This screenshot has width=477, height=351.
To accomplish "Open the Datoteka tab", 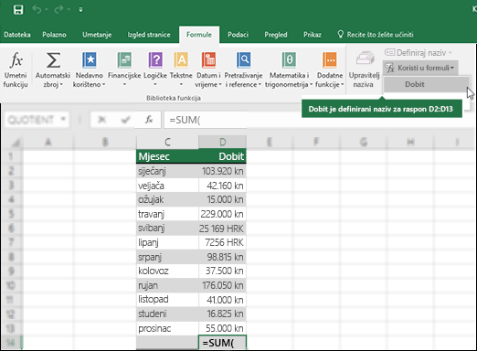I will pyautogui.click(x=17, y=35).
